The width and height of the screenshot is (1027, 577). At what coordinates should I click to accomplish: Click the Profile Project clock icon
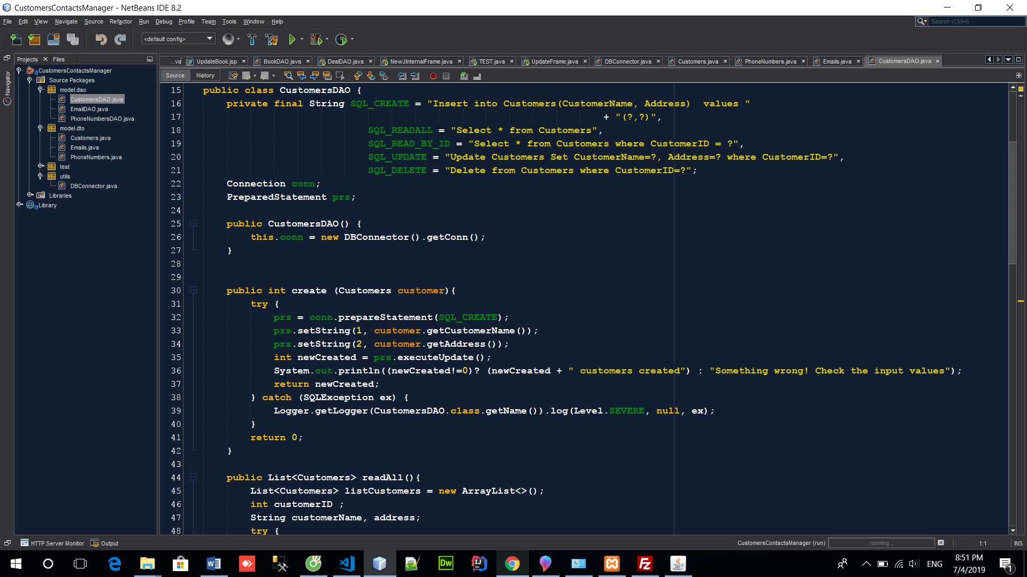coord(341,39)
